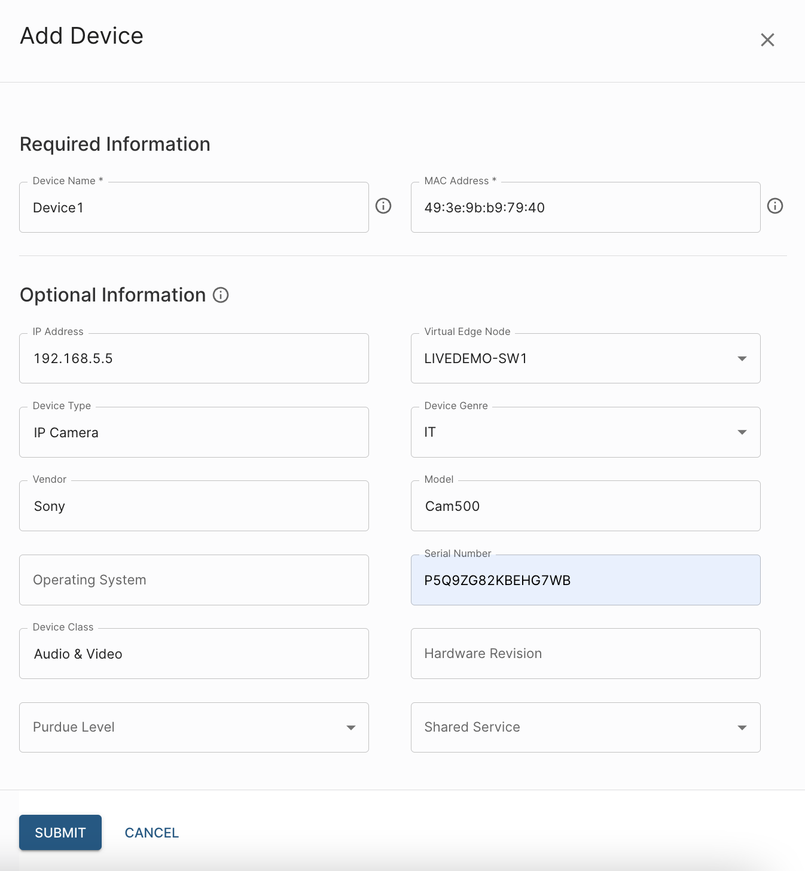805x871 pixels.
Task: Click the info icon beside MAC Address
Action: tap(775, 206)
